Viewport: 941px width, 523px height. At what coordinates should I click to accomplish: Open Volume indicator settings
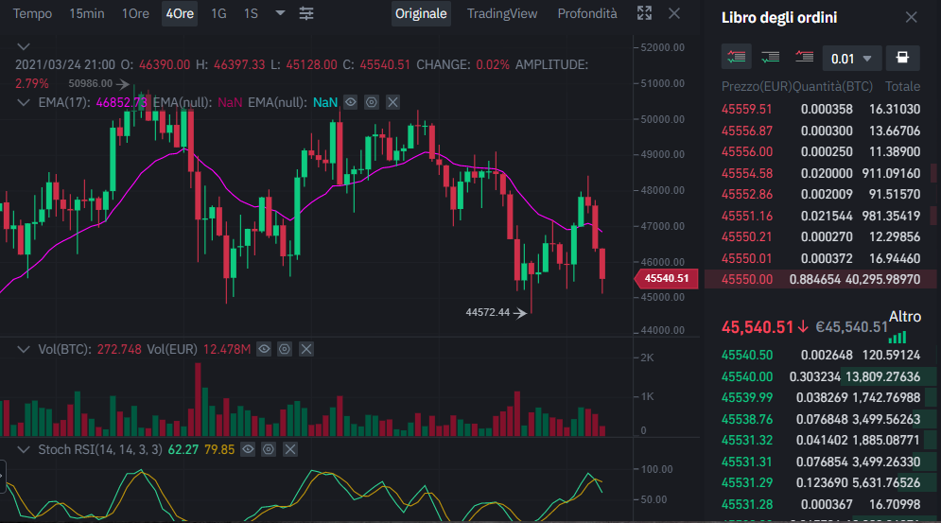point(285,349)
